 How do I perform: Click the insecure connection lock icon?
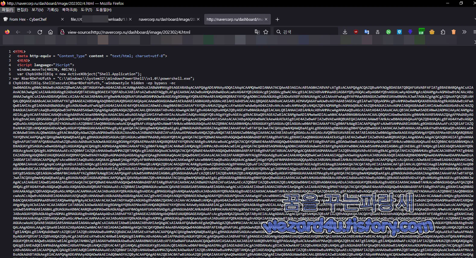tap(62, 32)
